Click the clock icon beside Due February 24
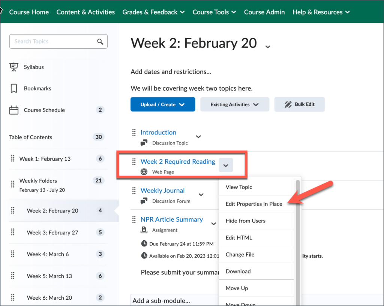 144,243
